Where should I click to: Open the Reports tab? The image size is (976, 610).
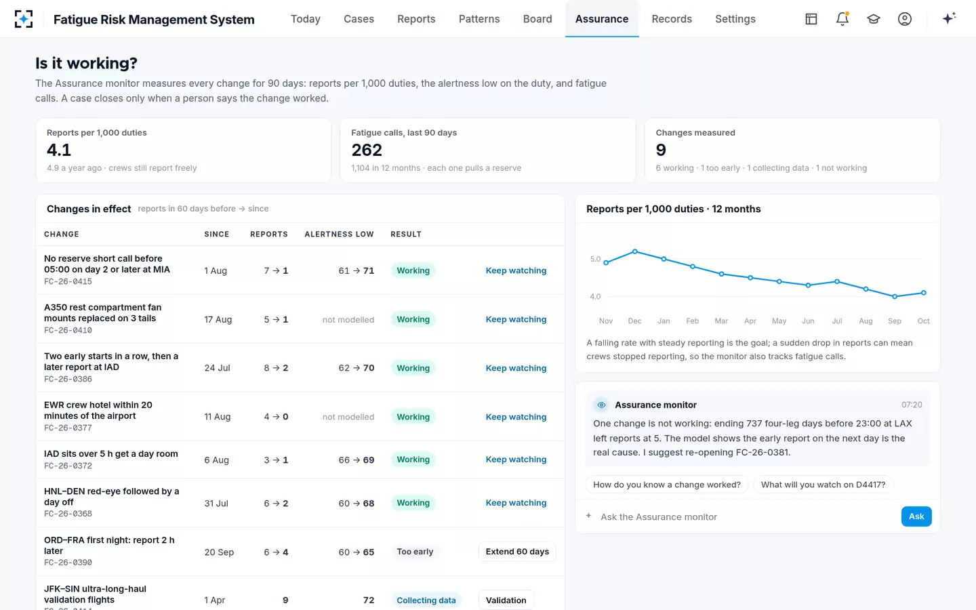(x=416, y=19)
